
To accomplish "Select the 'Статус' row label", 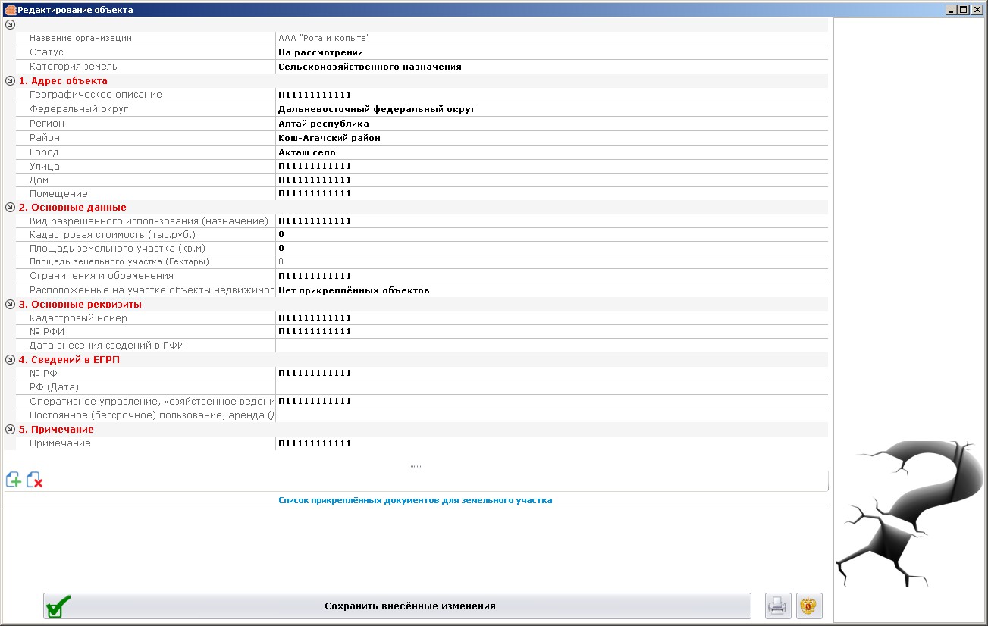I will point(46,52).
